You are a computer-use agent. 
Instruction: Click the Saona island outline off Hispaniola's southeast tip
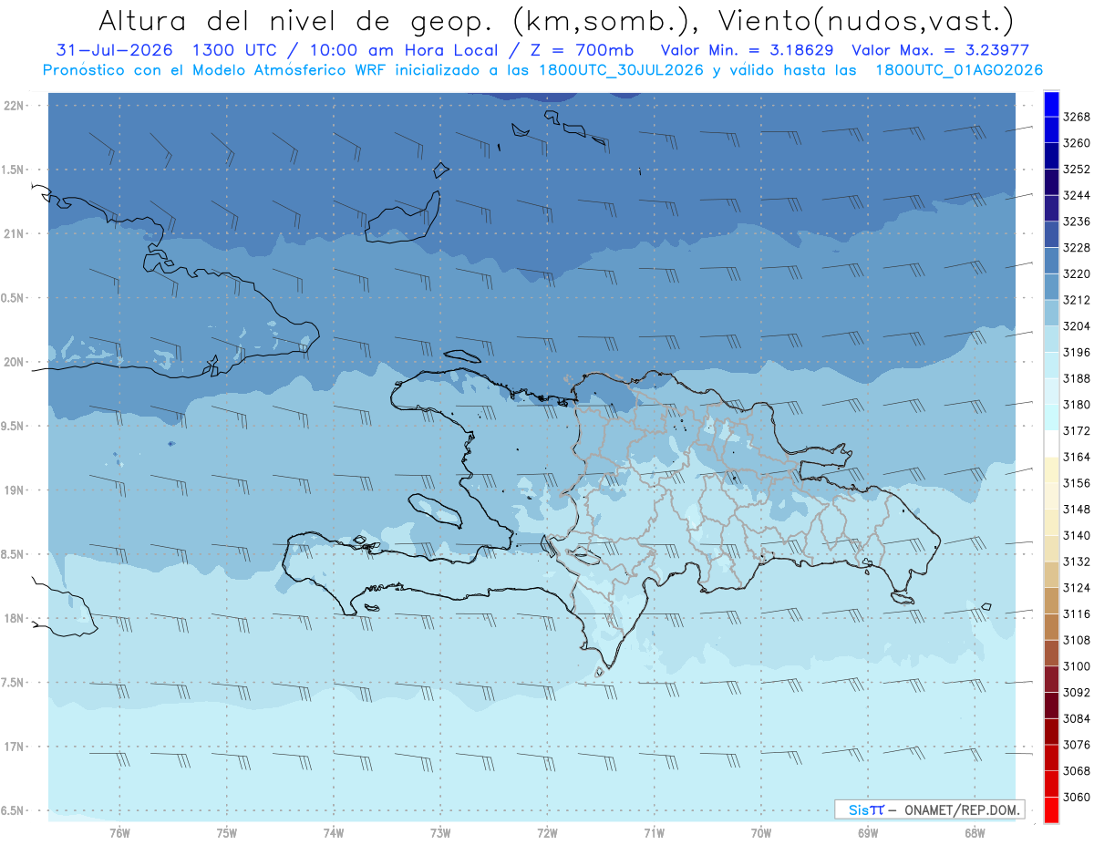[x=903, y=597]
